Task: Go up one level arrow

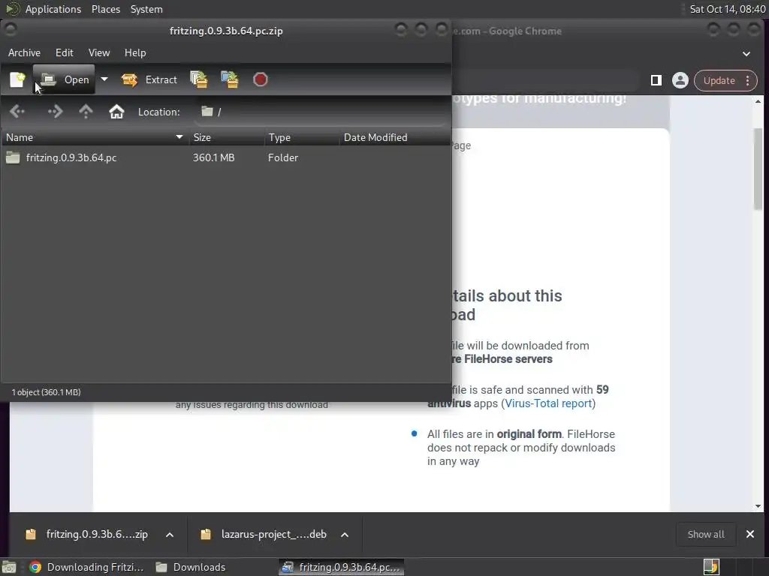Action: 86,112
